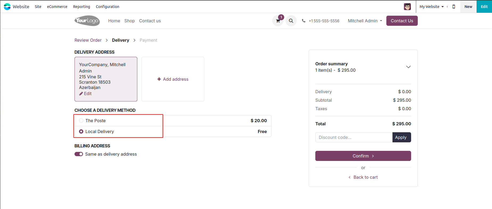Toggle the mobile preview phone icon

[x=454, y=7]
